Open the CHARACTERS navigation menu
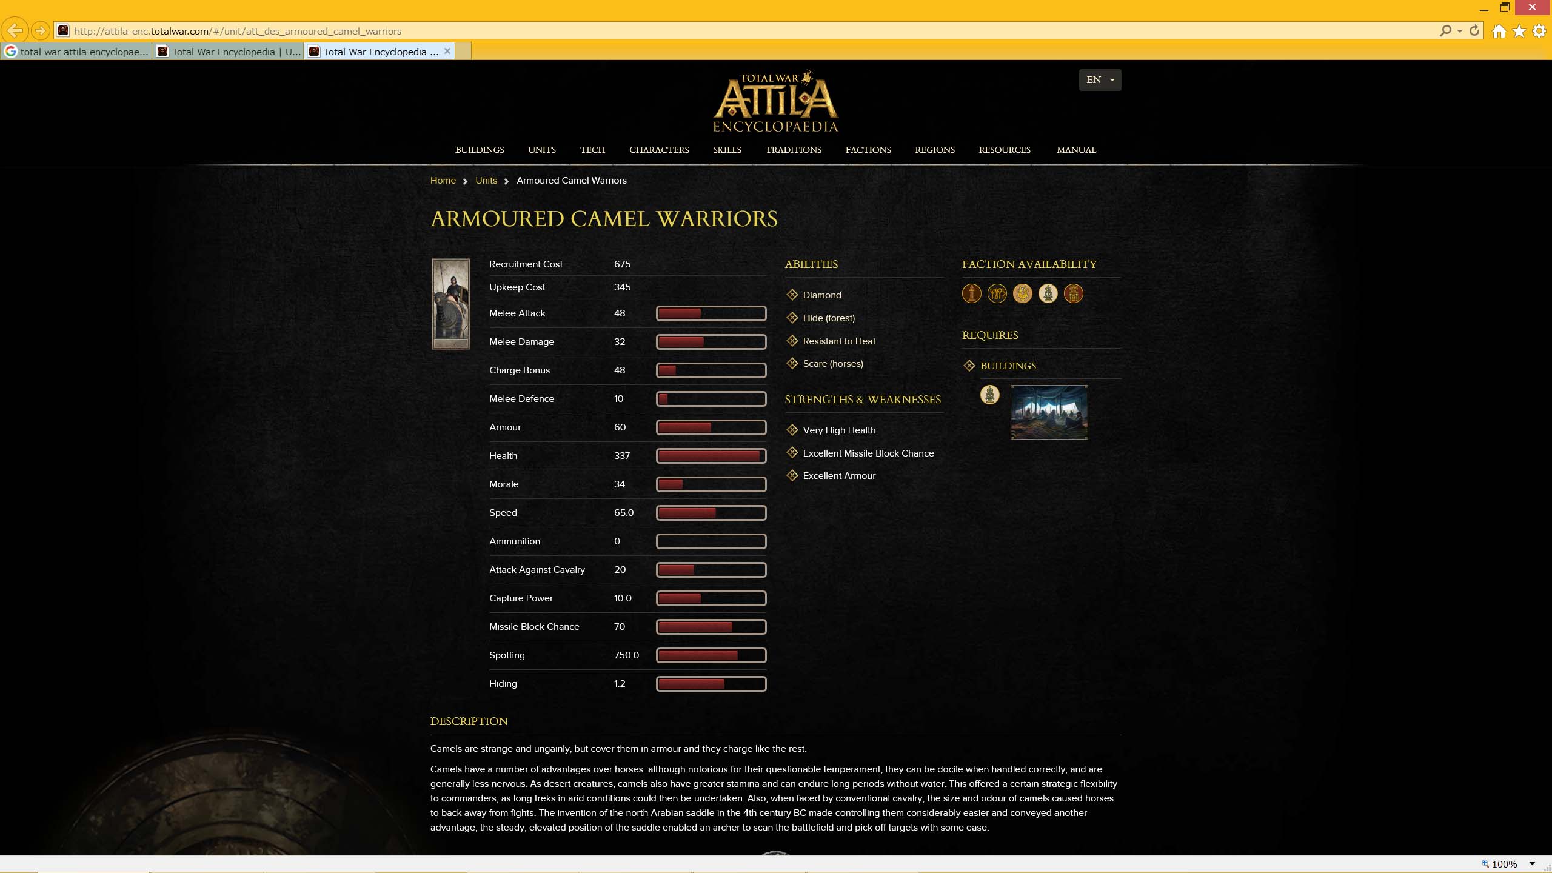This screenshot has height=873, width=1552. coord(659,150)
